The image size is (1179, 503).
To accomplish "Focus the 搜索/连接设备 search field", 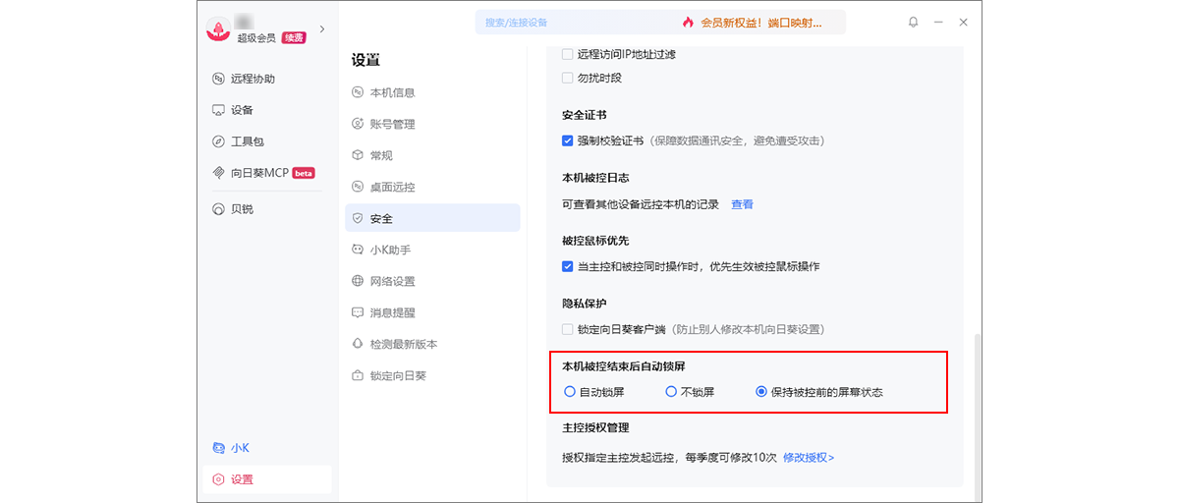I will tap(572, 22).
